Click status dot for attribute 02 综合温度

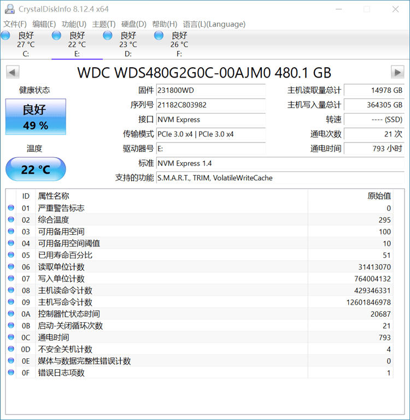click(11, 220)
